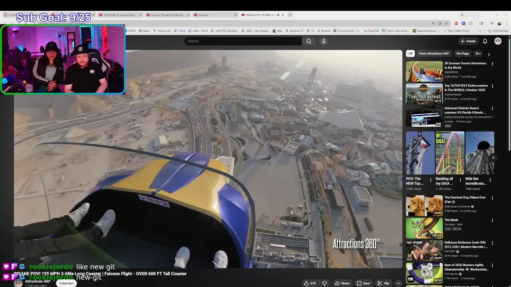Image resolution: width=511 pixels, height=287 pixels.
Task: Open SteamAnalyst.com bookmark
Action: (x=426, y=31)
